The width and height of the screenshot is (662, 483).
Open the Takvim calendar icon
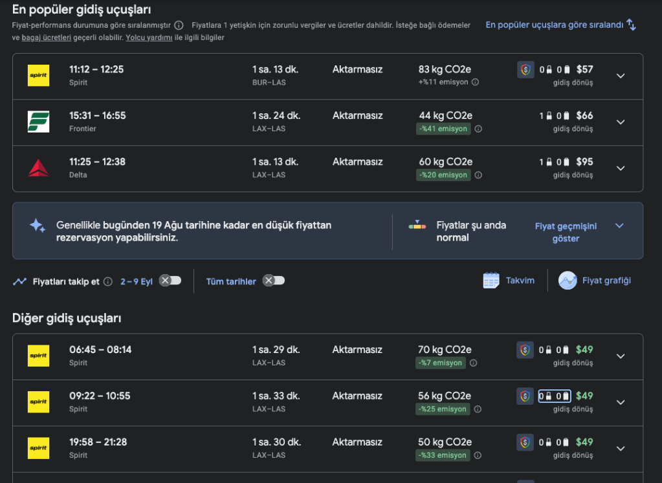tap(491, 281)
